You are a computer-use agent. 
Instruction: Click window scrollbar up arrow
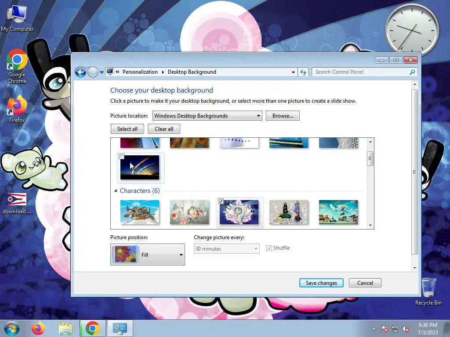[414, 85]
